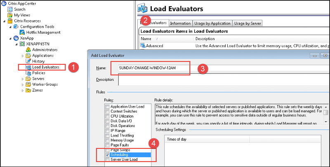
Task: Click the Zones folder icon
Action: [28, 90]
